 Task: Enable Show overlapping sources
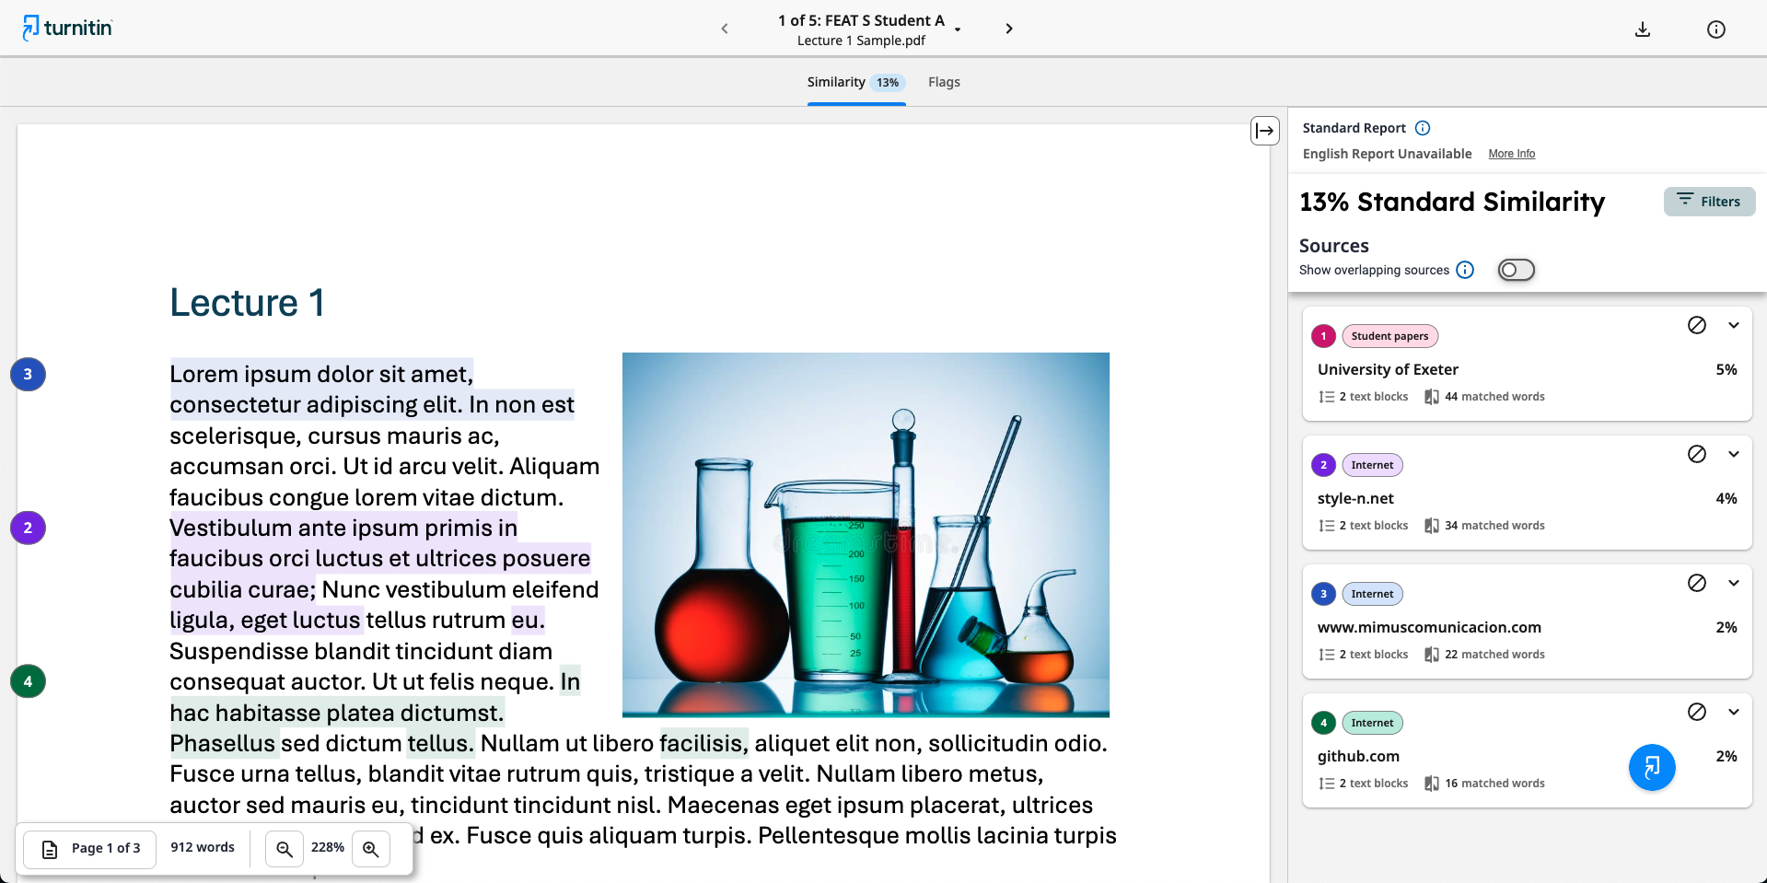click(1516, 270)
